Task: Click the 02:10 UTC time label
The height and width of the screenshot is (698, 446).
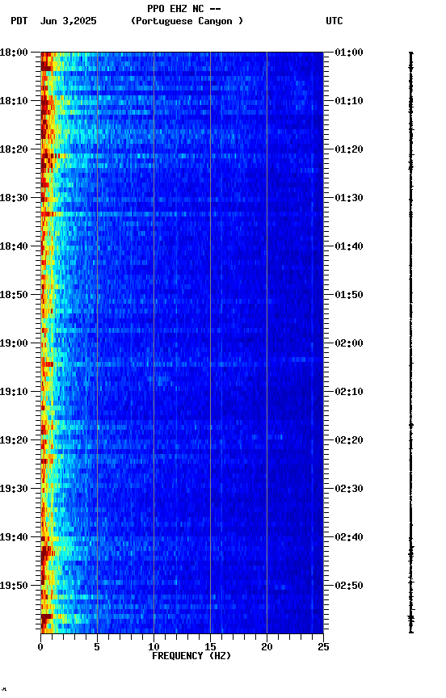Action: [349, 392]
